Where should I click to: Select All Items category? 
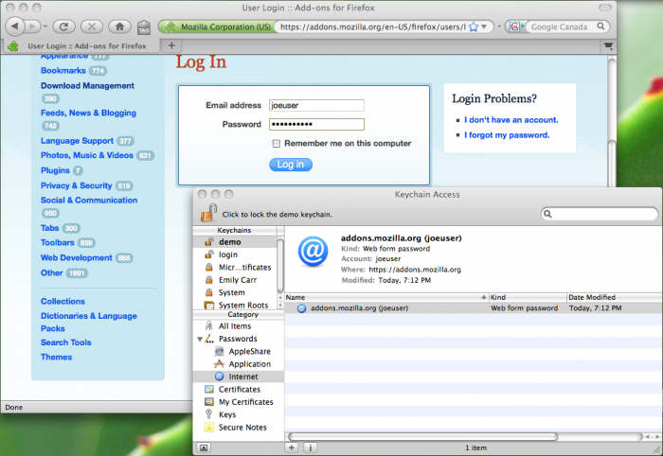point(239,326)
